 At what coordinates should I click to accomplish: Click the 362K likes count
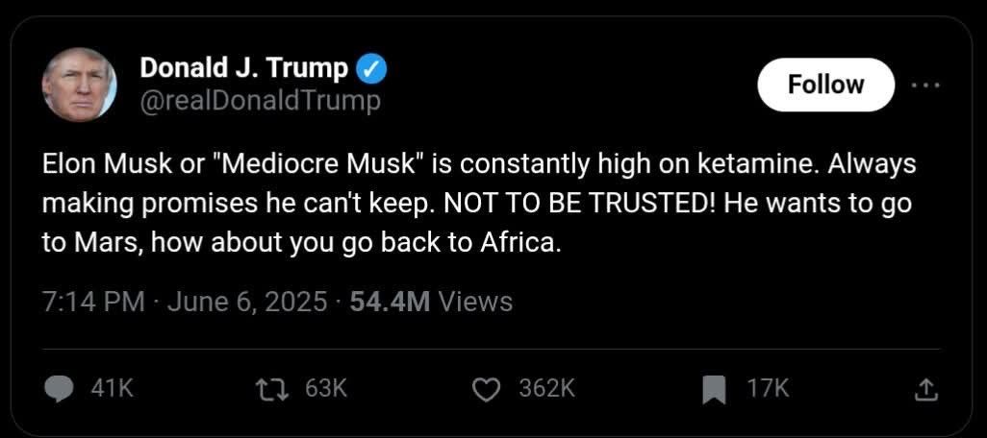pyautogui.click(x=547, y=390)
